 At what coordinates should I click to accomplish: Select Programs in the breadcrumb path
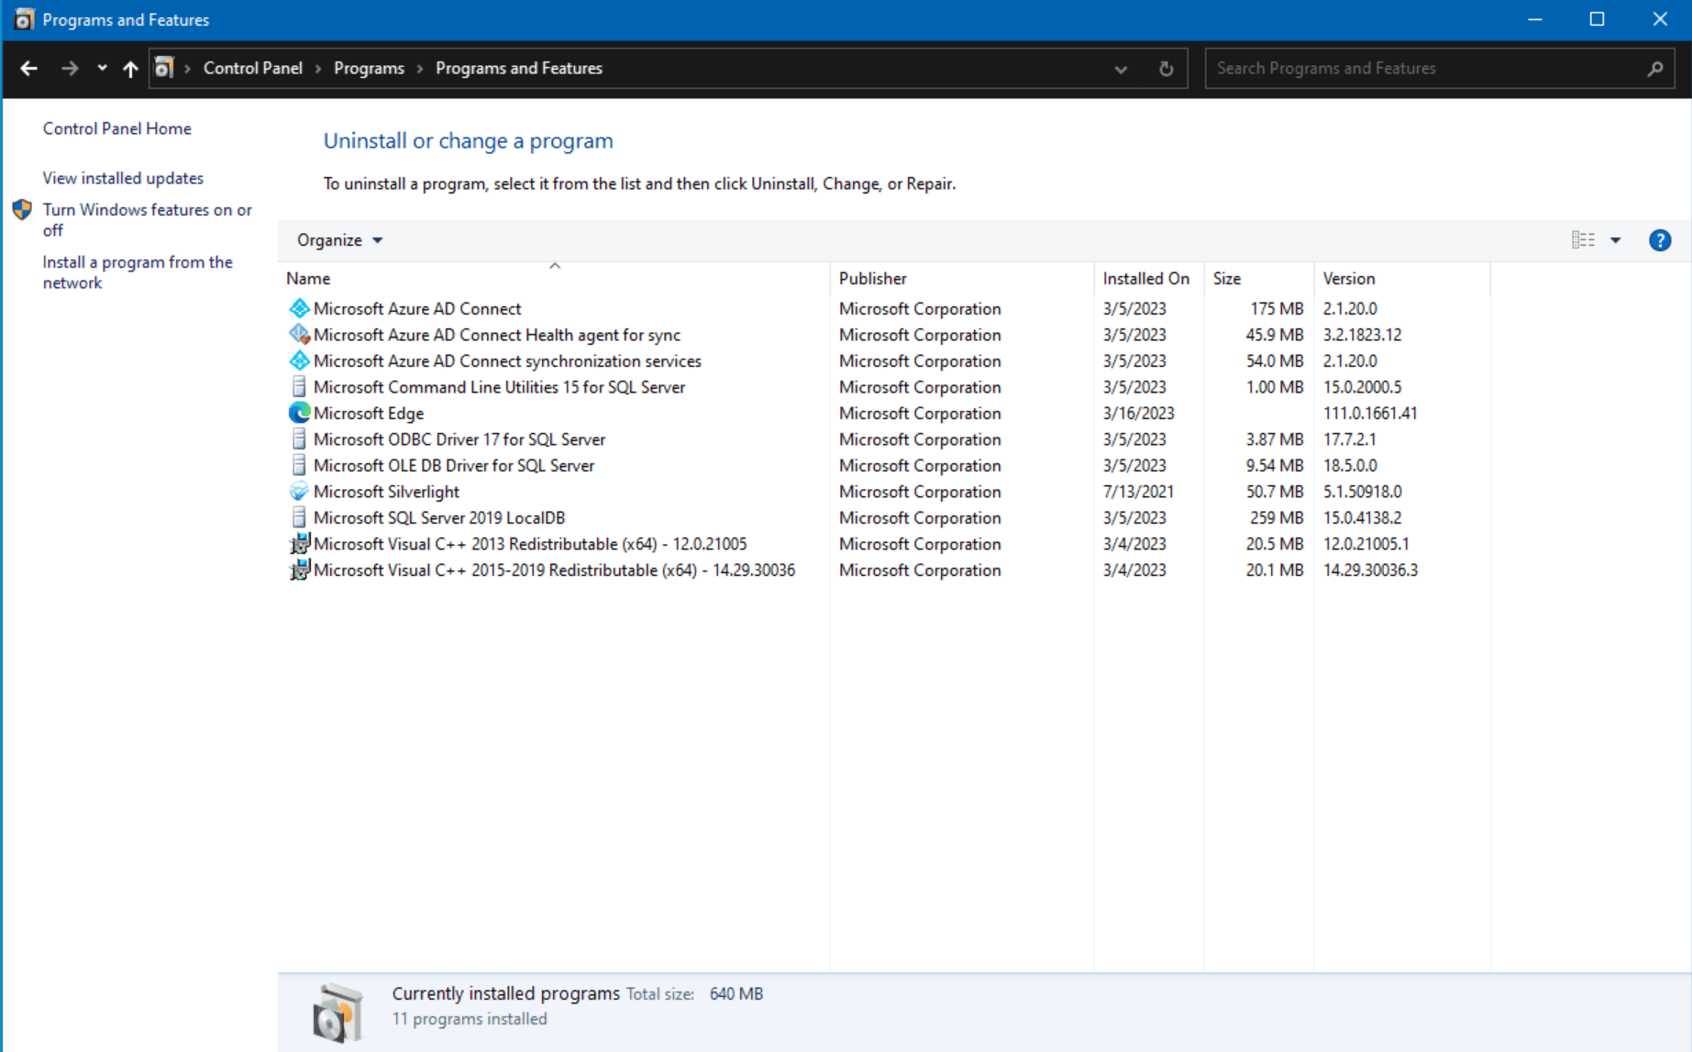point(369,67)
